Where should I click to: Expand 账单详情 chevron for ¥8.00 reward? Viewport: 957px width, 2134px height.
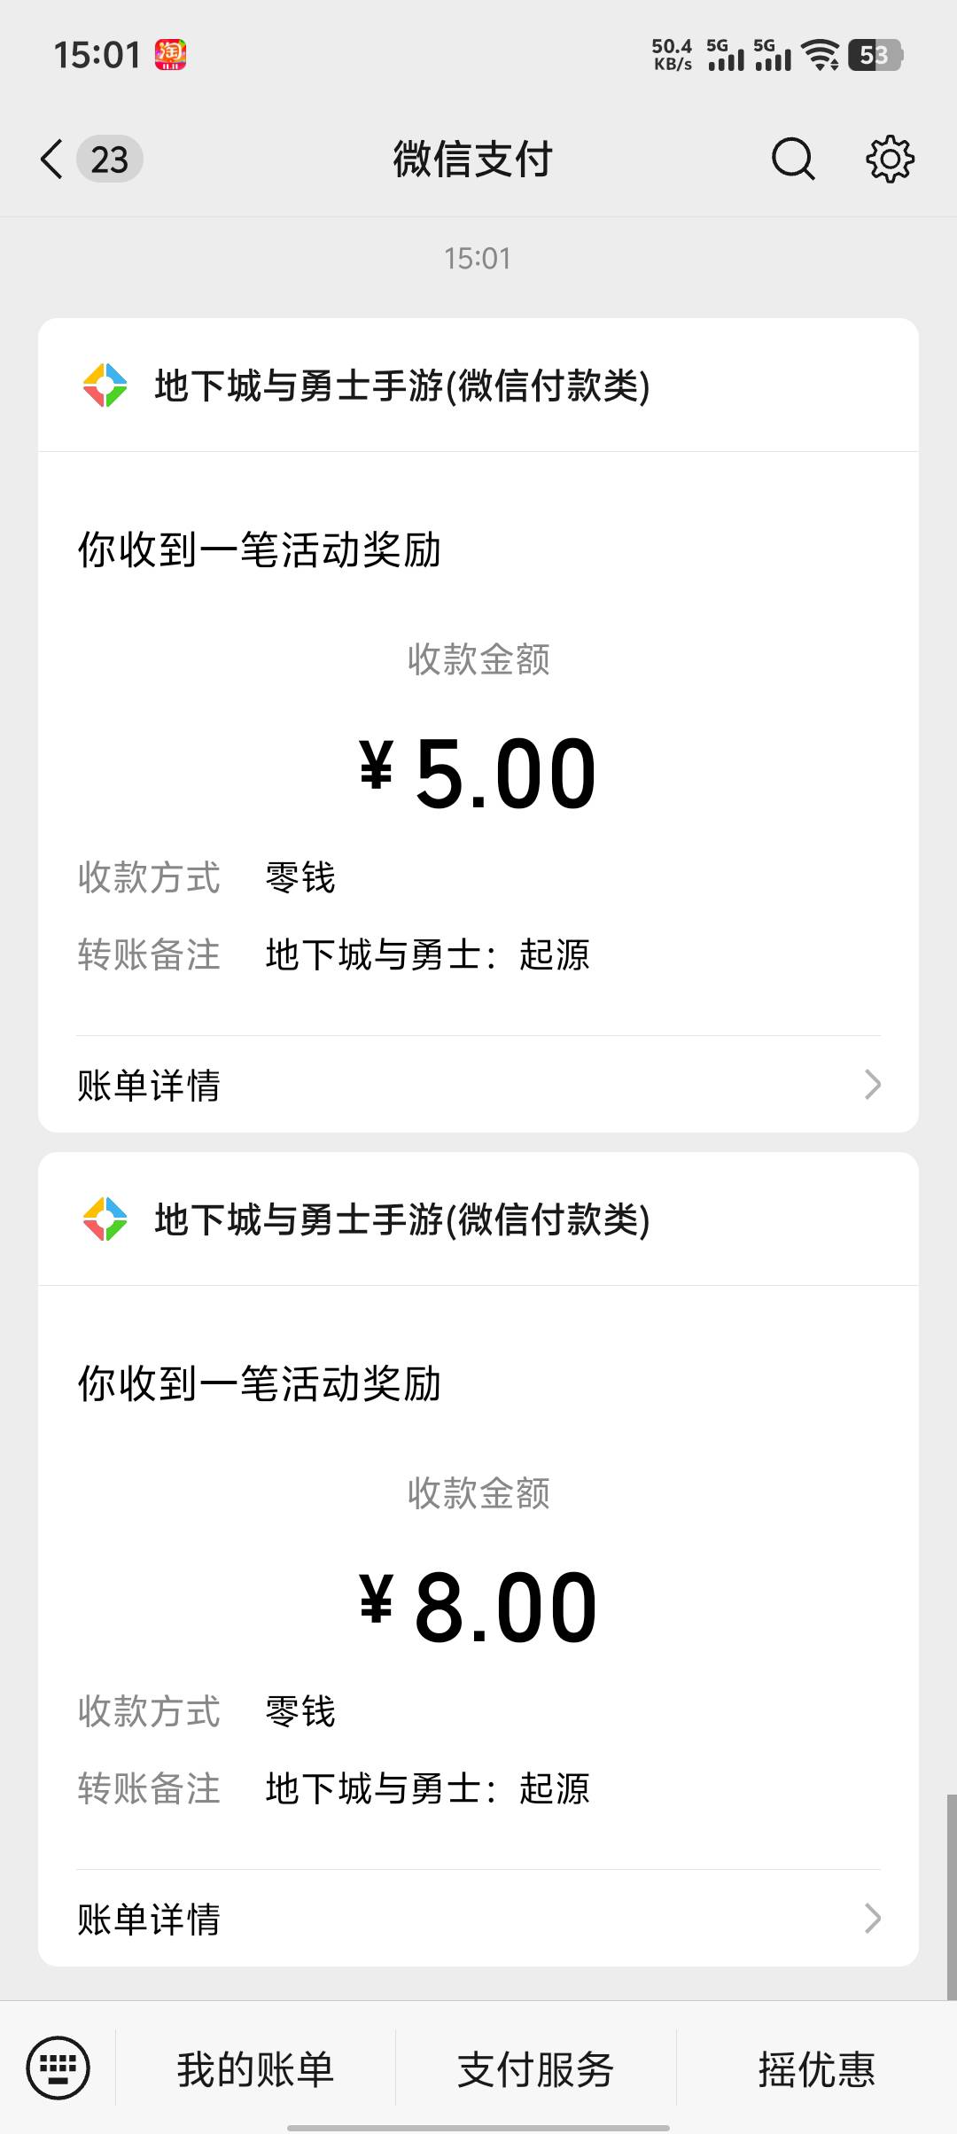[x=872, y=1918]
